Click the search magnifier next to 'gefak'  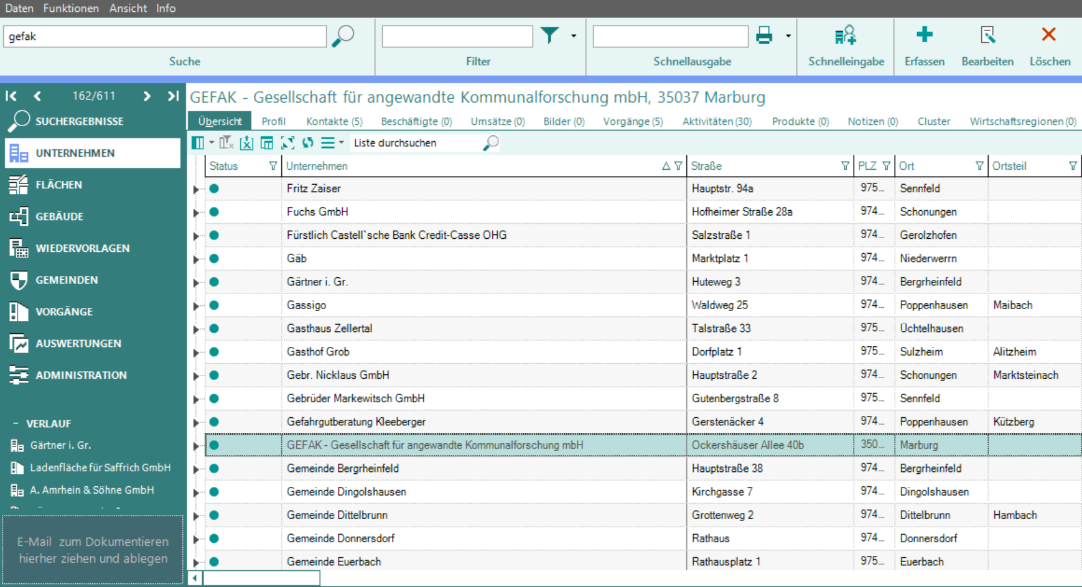pos(343,36)
